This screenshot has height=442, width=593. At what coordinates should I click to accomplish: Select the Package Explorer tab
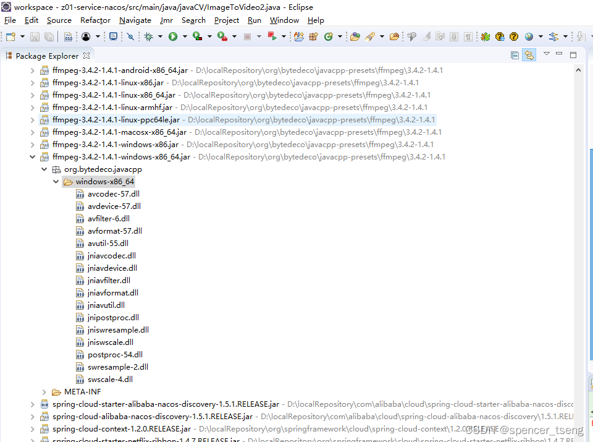click(47, 56)
